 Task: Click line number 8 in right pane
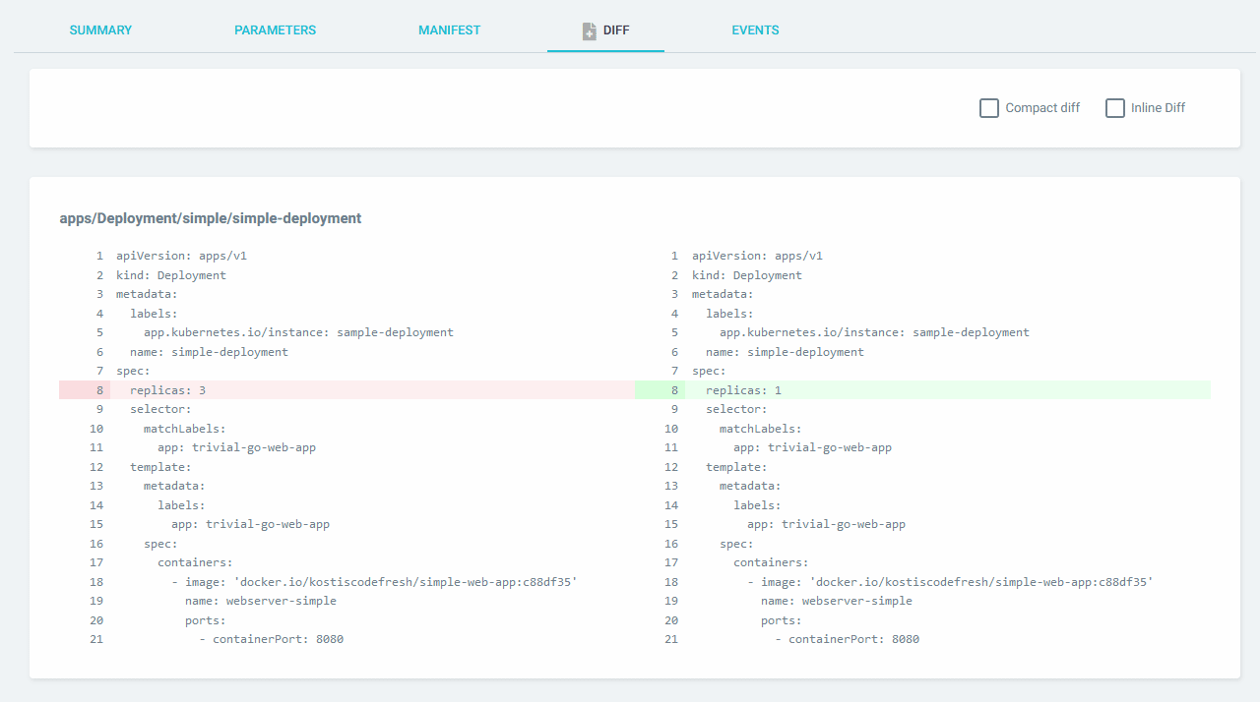tap(675, 390)
